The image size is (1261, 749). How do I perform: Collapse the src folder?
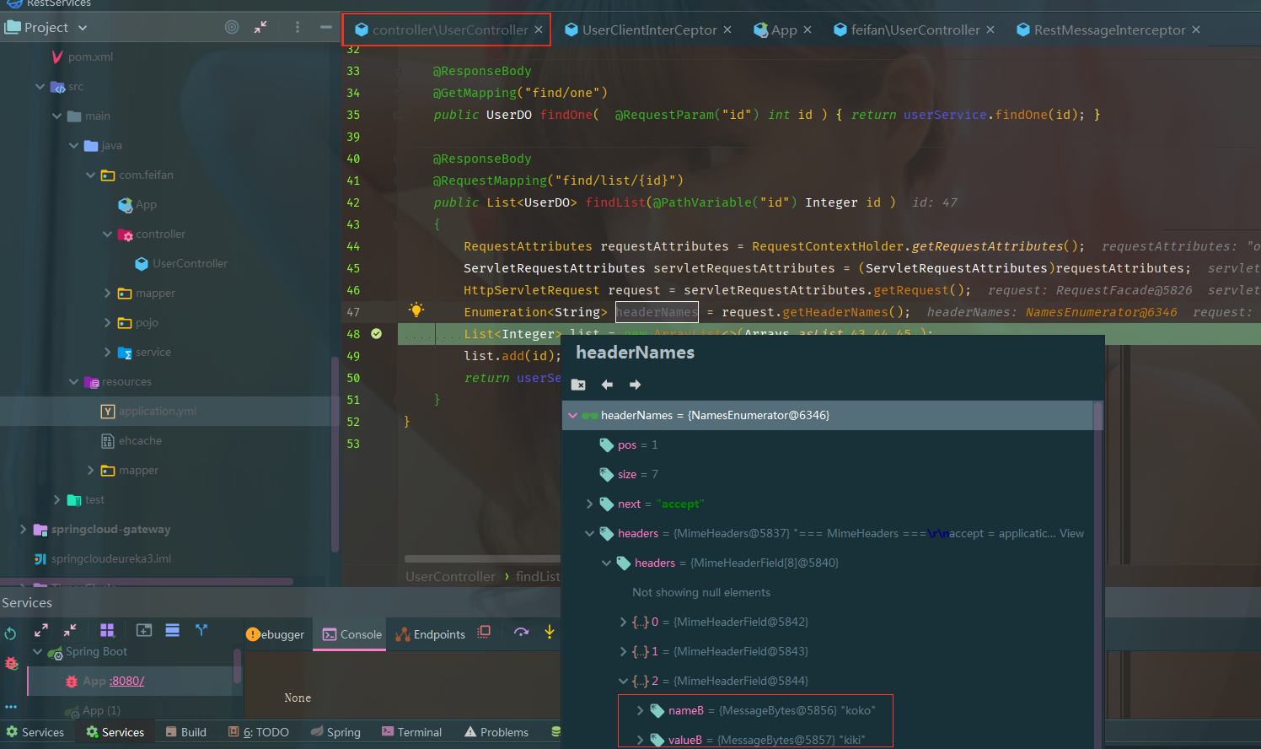[x=40, y=86]
